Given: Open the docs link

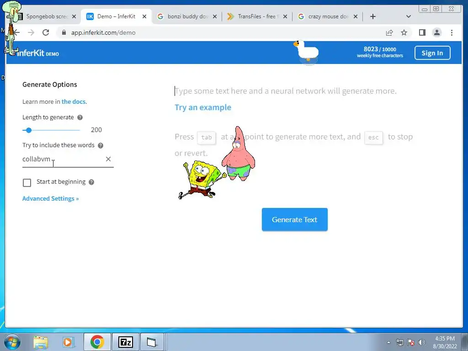Looking at the screenshot, I should click(x=74, y=101).
